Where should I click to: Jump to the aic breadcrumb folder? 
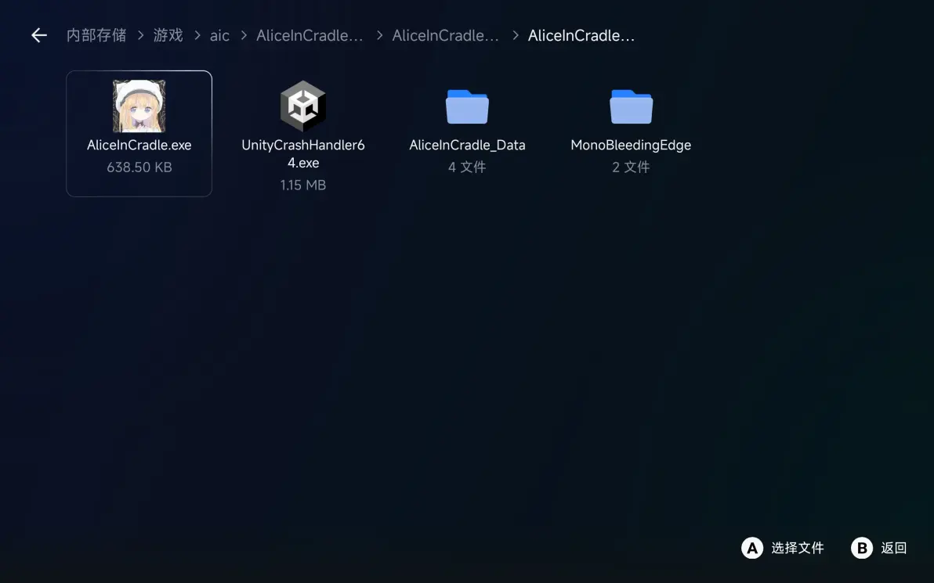pos(219,35)
